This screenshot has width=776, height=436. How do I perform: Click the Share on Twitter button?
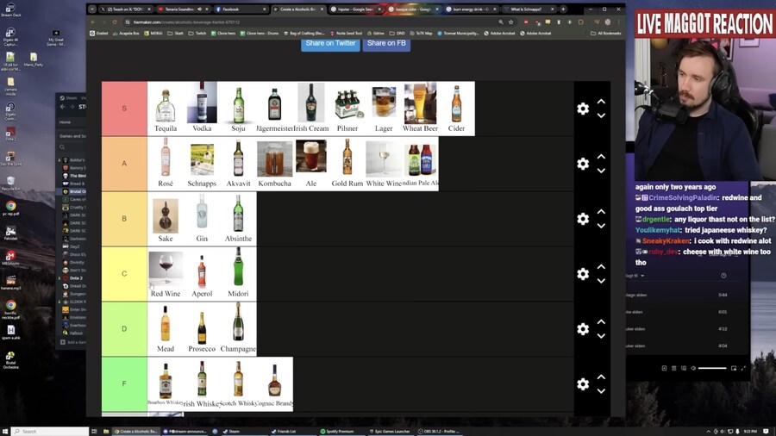click(x=330, y=43)
